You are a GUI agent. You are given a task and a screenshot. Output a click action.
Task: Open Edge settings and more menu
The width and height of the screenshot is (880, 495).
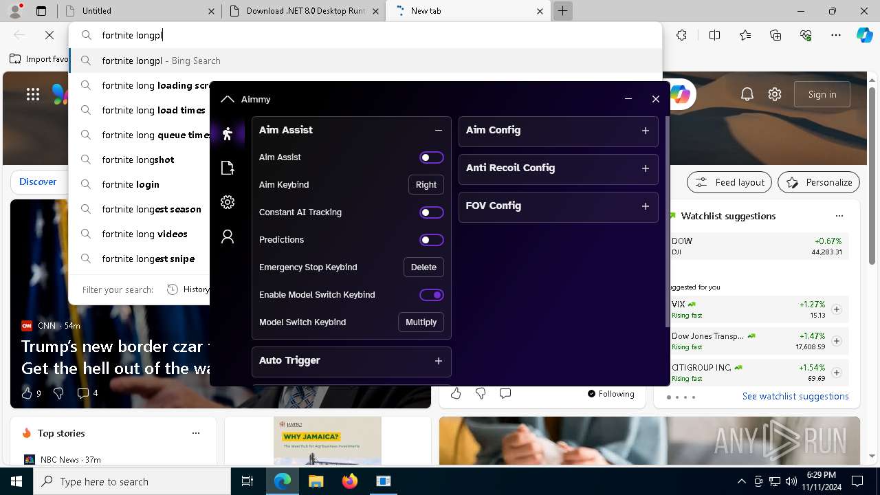point(836,35)
